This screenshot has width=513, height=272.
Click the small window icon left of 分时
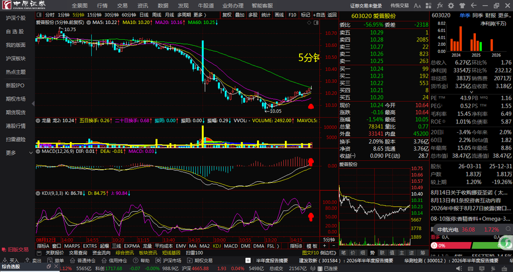tap(39, 15)
